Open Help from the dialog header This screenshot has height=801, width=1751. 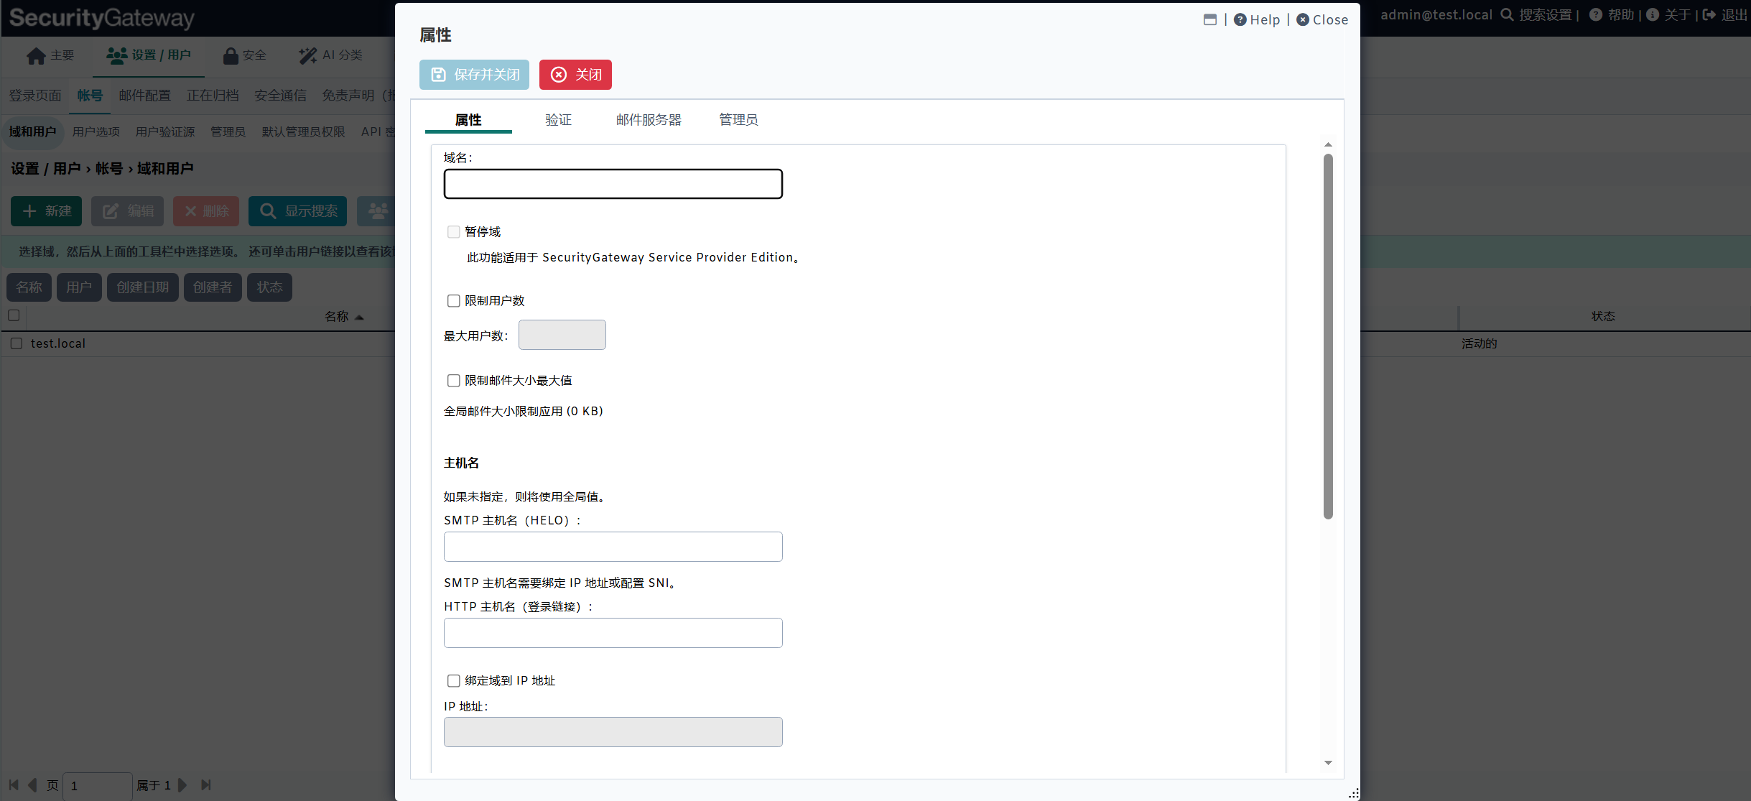click(x=1257, y=19)
